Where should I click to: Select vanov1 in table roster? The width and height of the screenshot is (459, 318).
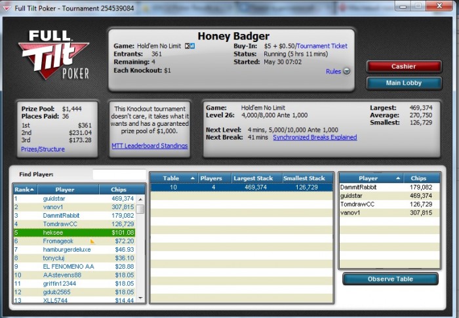pos(389,212)
